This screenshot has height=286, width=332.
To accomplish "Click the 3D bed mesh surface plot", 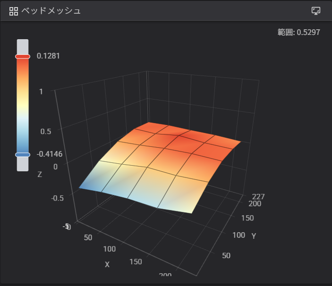I will point(160,168).
